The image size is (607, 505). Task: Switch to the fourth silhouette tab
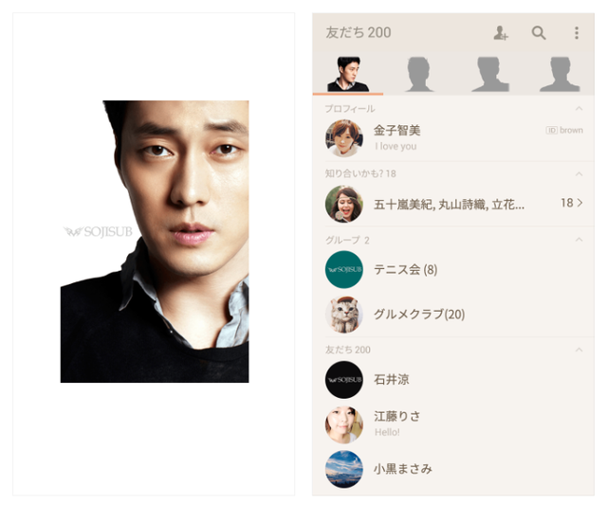(560, 74)
